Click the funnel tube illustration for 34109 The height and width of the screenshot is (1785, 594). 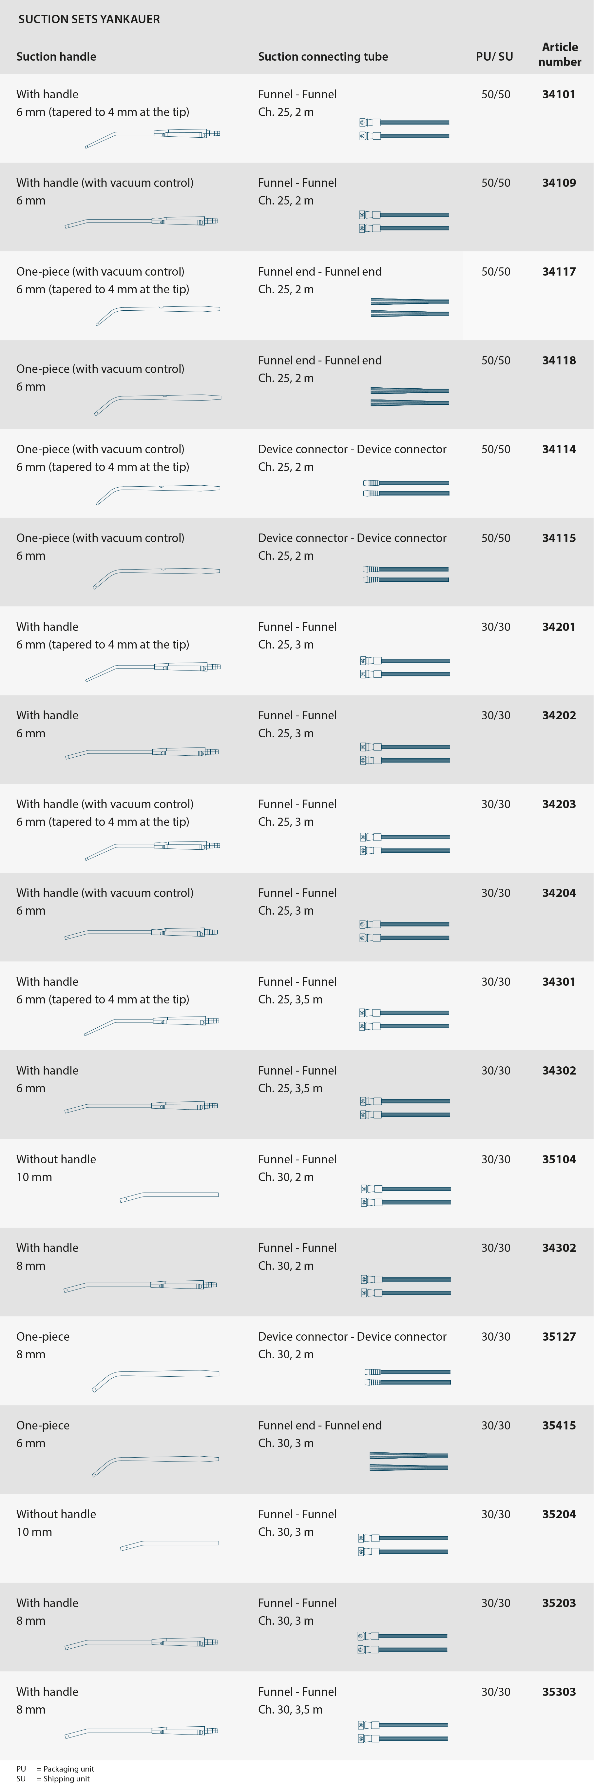(404, 221)
